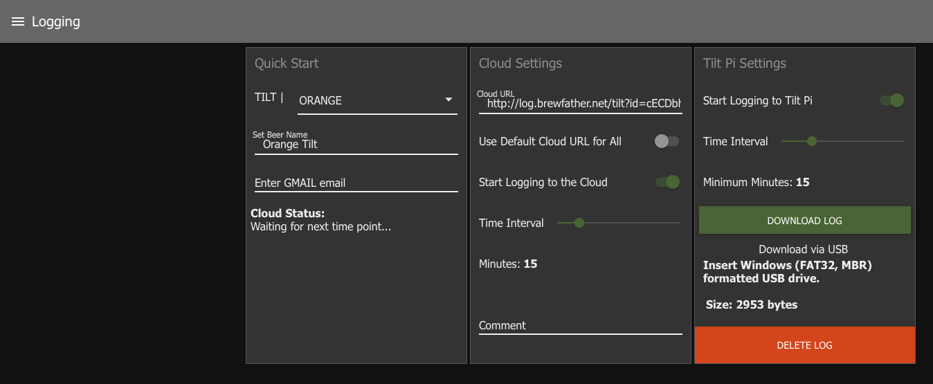Open the hamburger navigation menu
933x384 pixels.
pos(18,22)
